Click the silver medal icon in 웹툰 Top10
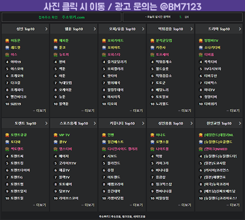 [x=56, y=47]
